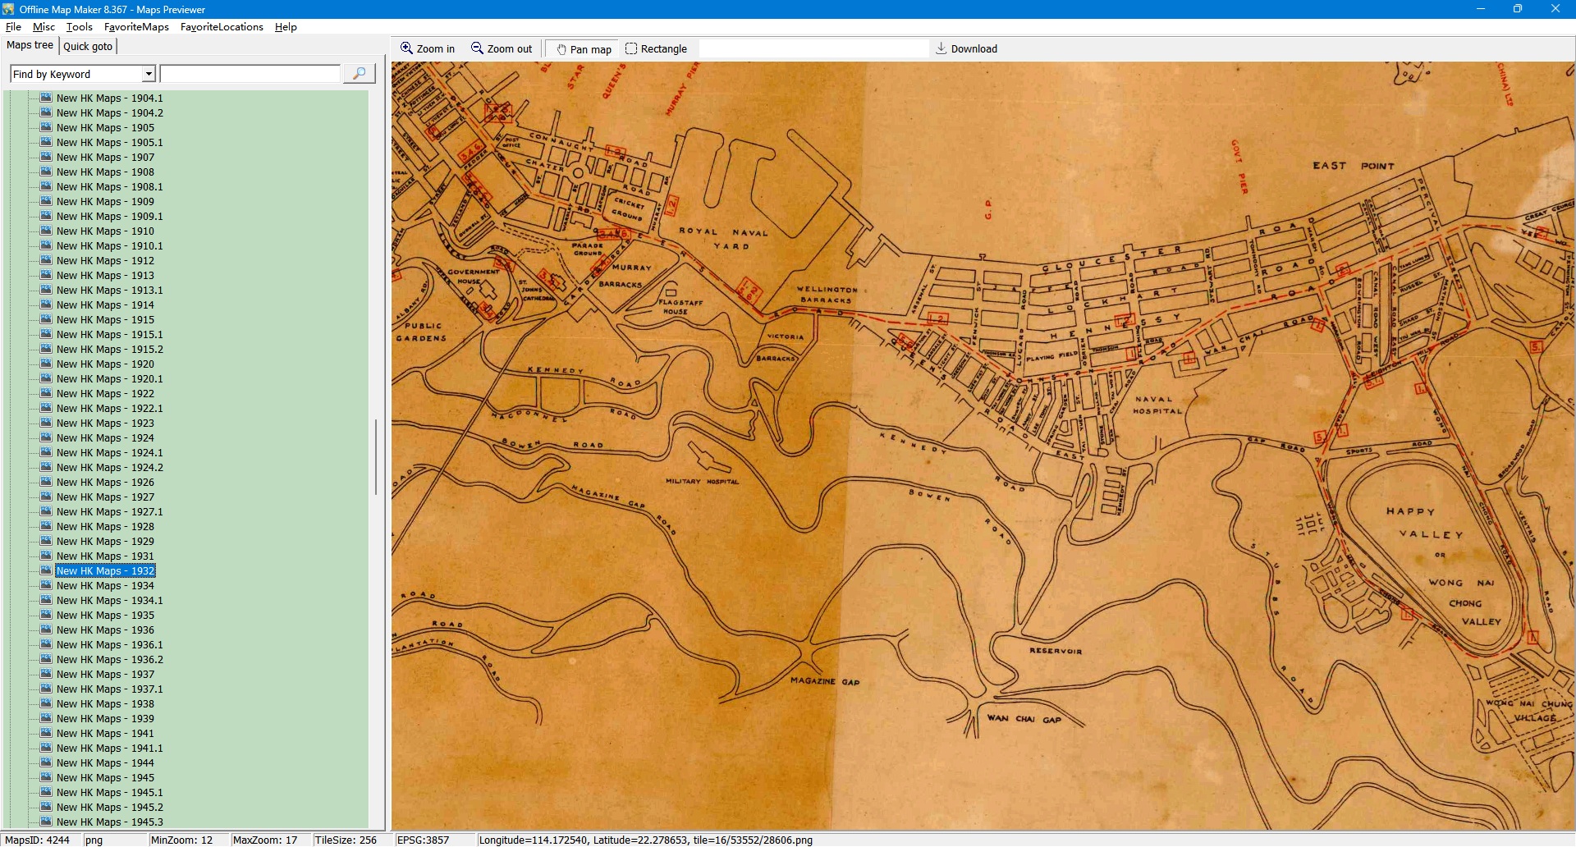
Task: Switch to the Quick goto tab
Action: (x=88, y=46)
